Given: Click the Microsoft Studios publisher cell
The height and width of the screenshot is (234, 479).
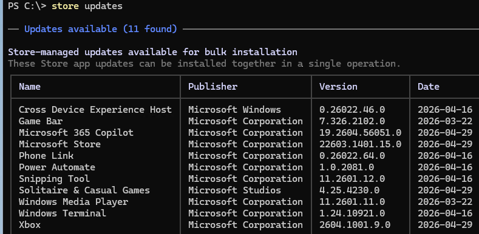Looking at the screenshot, I should coord(234,190).
